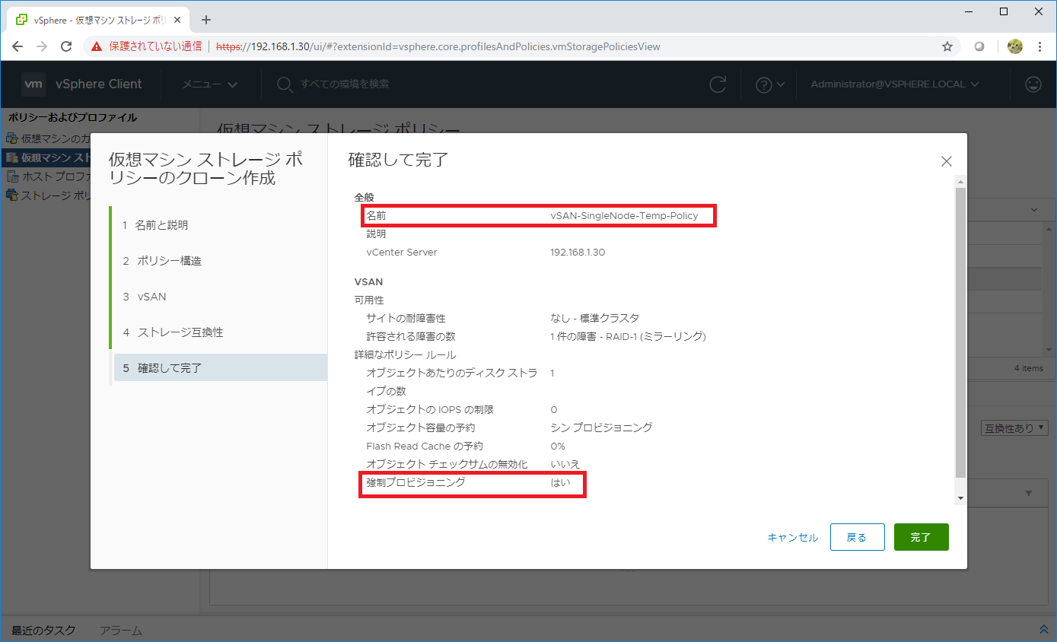Click the smiley feedback icon
This screenshot has width=1057, height=642.
(x=1033, y=84)
